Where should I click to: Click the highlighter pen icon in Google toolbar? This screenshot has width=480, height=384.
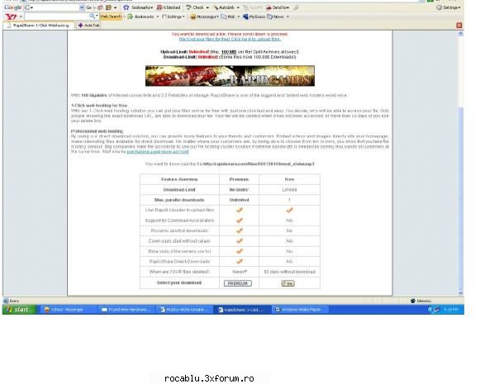[x=296, y=7]
